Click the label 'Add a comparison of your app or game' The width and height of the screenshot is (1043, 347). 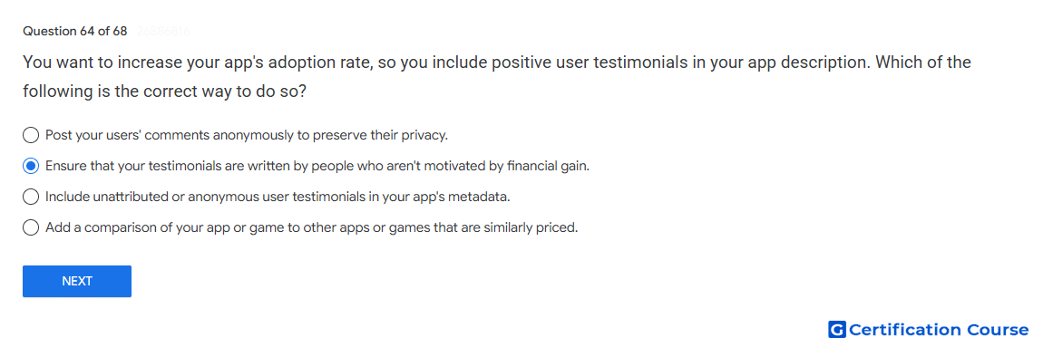(x=311, y=227)
